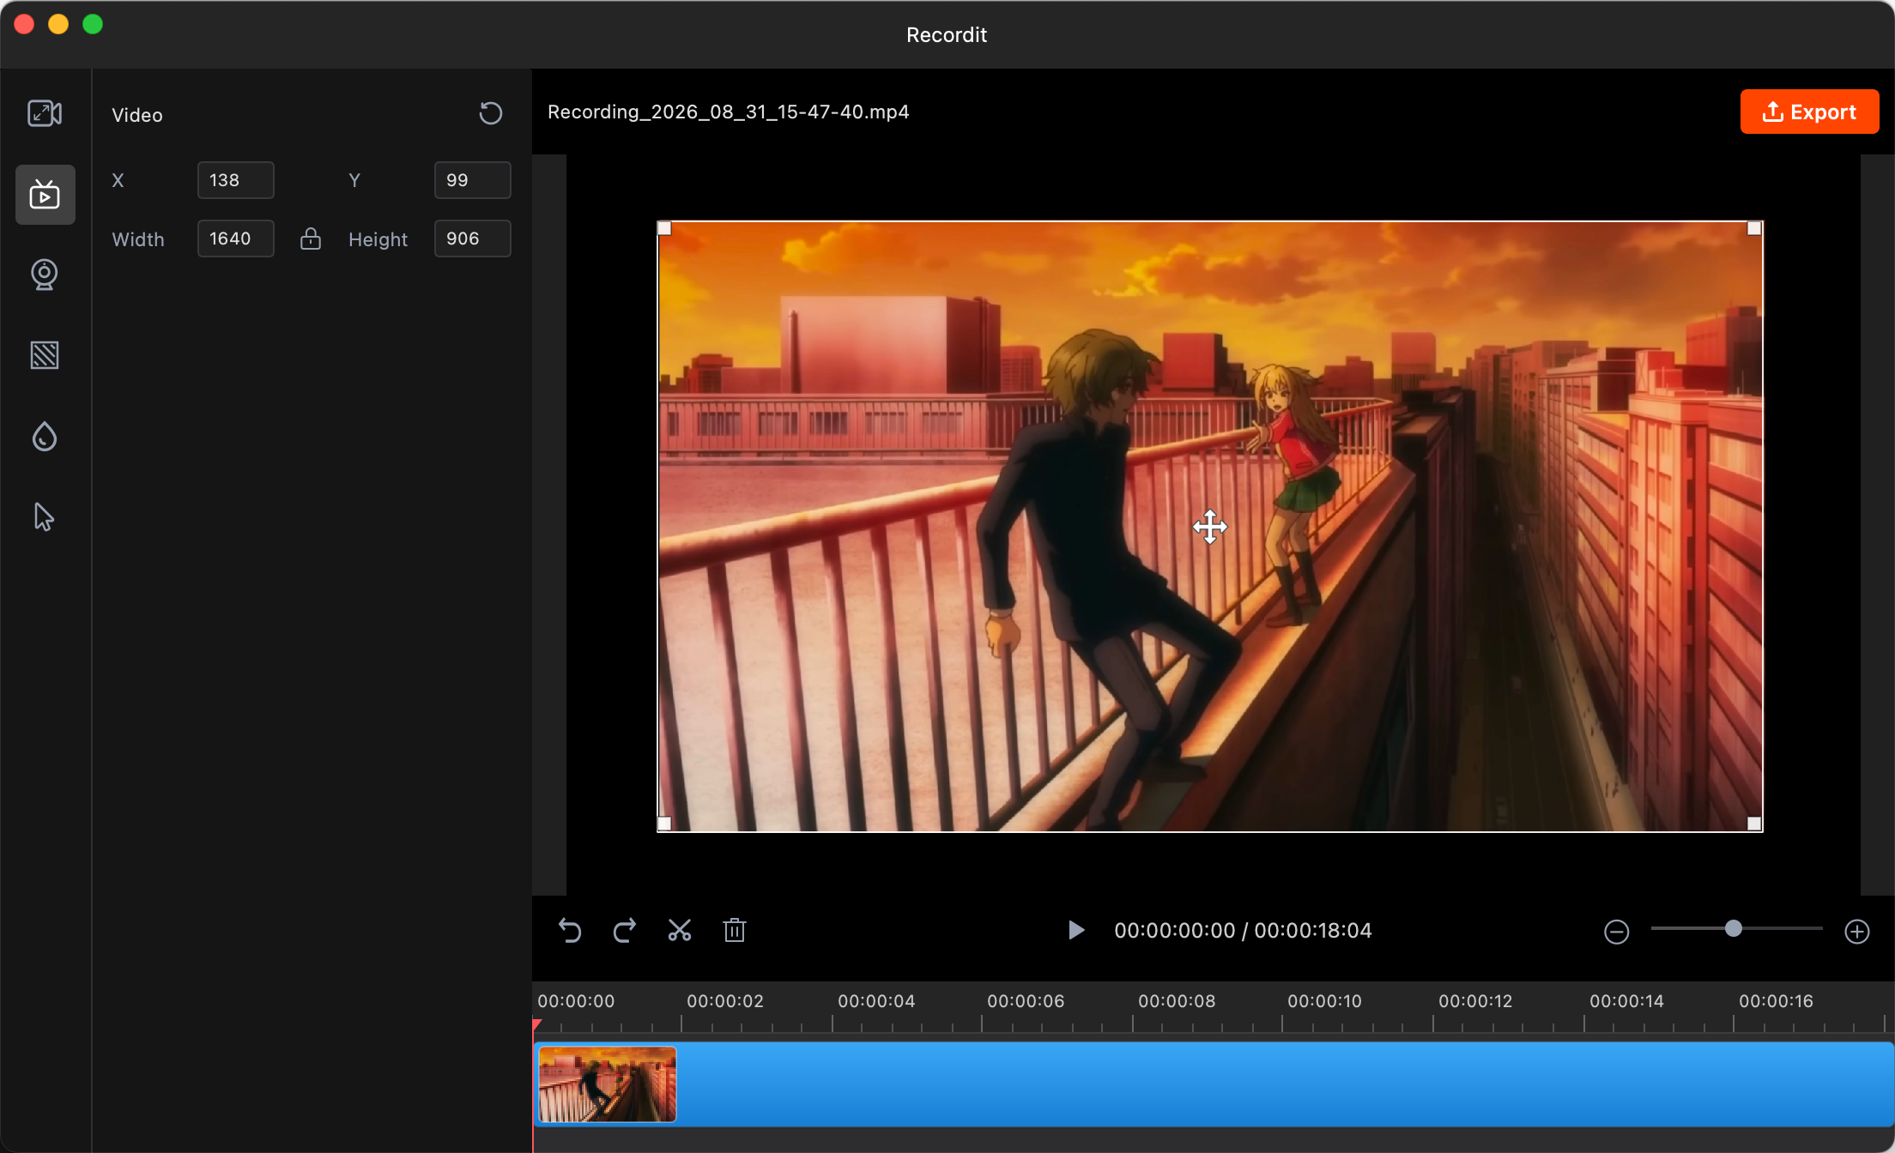Close the Recordit window with red button
This screenshot has width=1895, height=1153.
tap(24, 24)
